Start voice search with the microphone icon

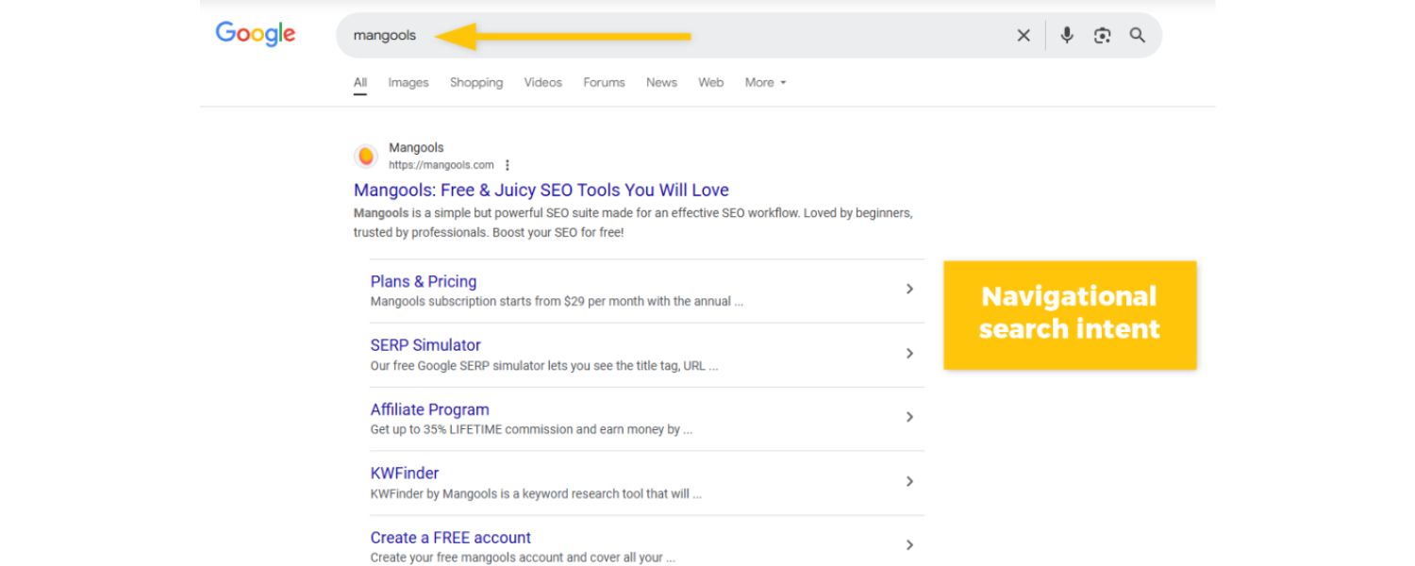[1067, 35]
